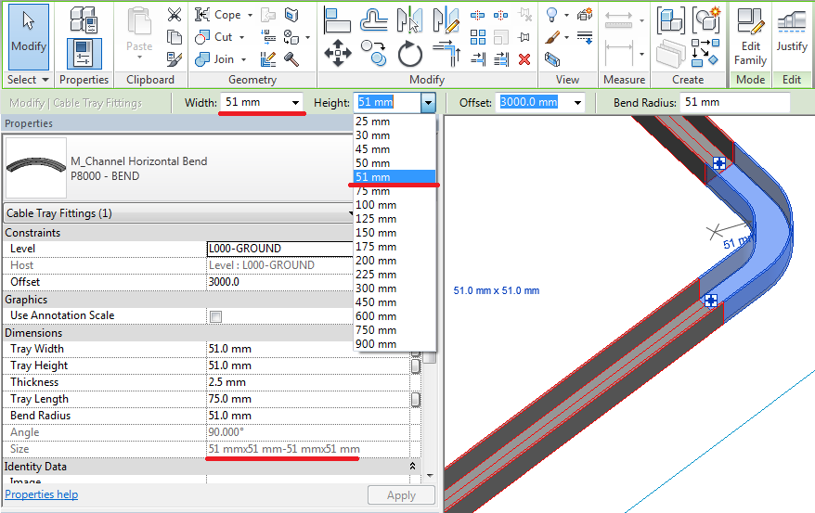The height and width of the screenshot is (513, 815).
Task: Click the Demolish hammer icon
Action: tap(291, 59)
